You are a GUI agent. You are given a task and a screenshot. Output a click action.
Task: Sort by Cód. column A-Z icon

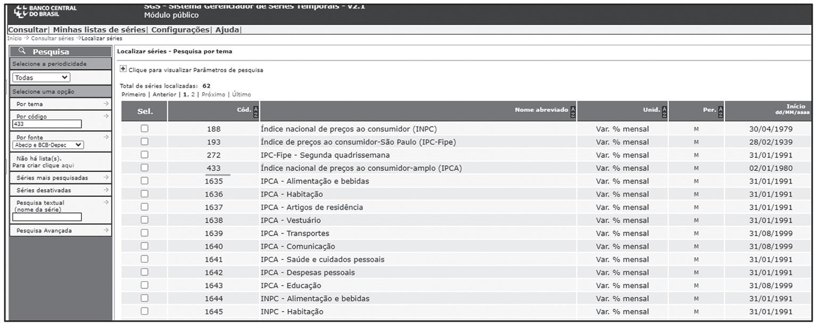pos(256,111)
